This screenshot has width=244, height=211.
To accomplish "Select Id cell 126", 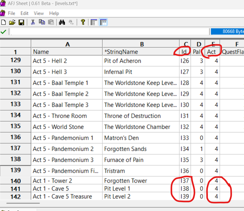I will tap(185, 61).
